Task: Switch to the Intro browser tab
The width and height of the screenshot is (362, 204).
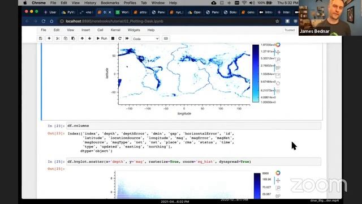Action: 266,12
